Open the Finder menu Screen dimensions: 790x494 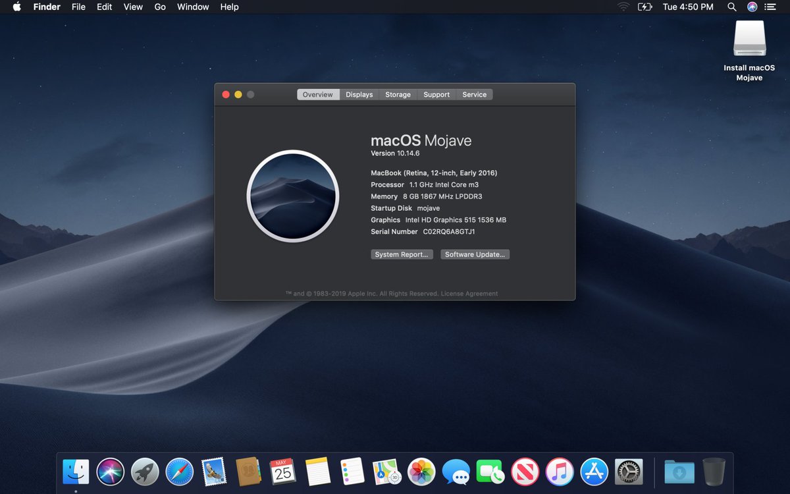[47, 7]
